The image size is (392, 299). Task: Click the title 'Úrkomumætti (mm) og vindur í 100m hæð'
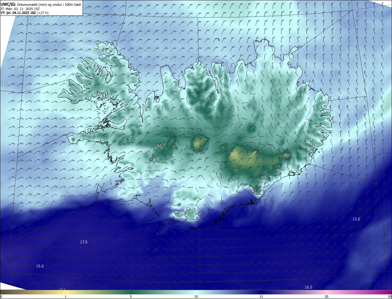49,5
